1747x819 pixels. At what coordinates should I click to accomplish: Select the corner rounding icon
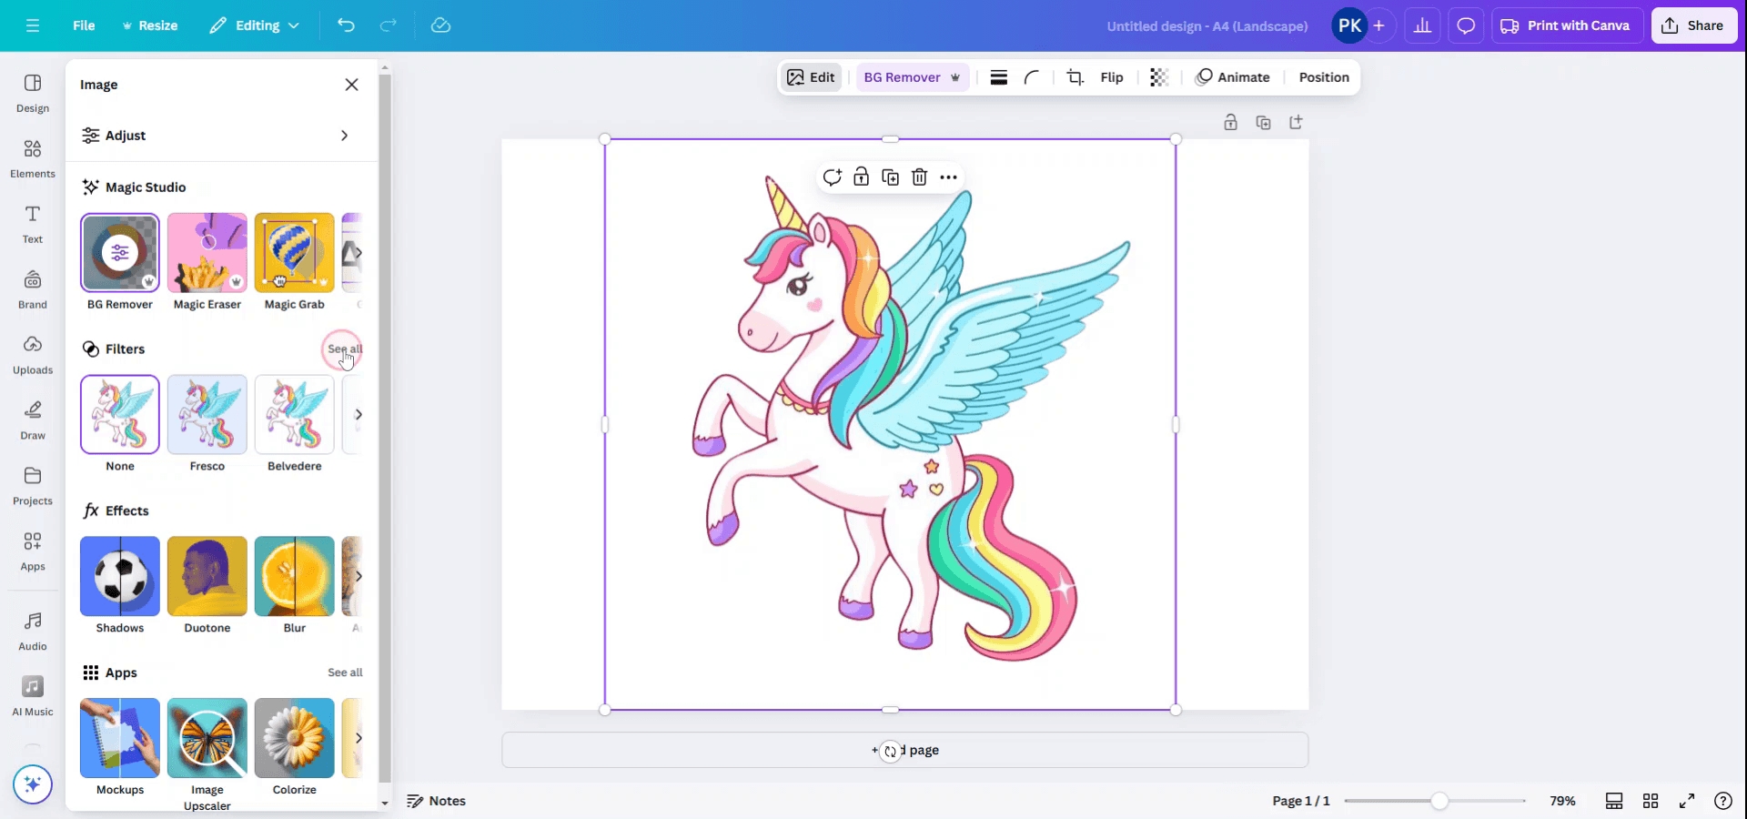[1032, 77]
